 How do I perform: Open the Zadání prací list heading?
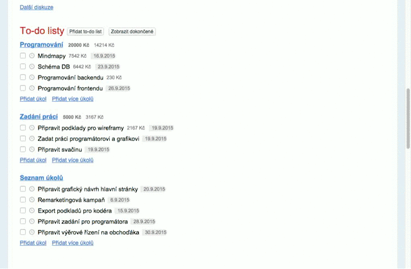point(39,117)
